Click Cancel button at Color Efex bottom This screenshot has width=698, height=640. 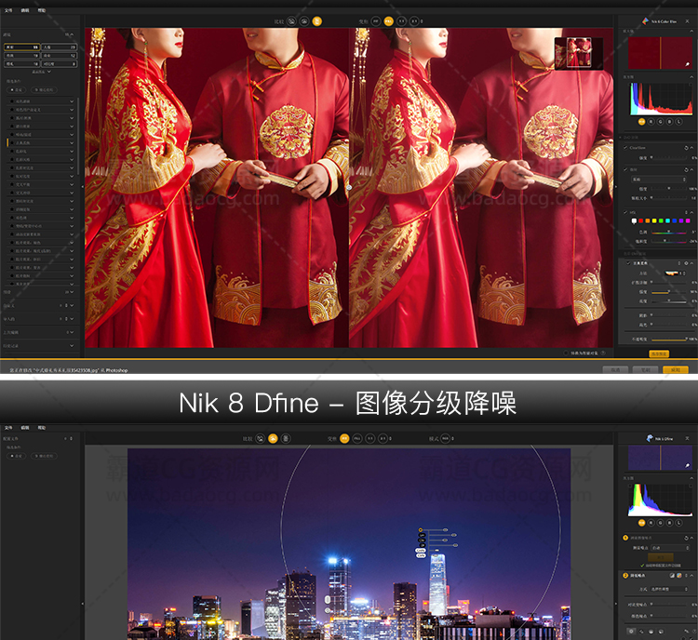pyautogui.click(x=615, y=370)
